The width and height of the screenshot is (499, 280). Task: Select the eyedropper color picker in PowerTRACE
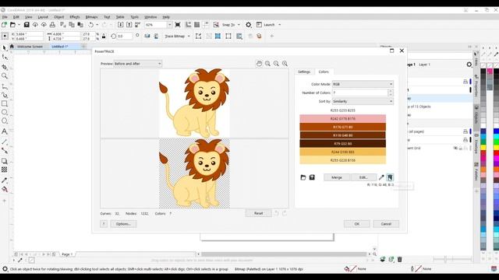[x=381, y=177]
